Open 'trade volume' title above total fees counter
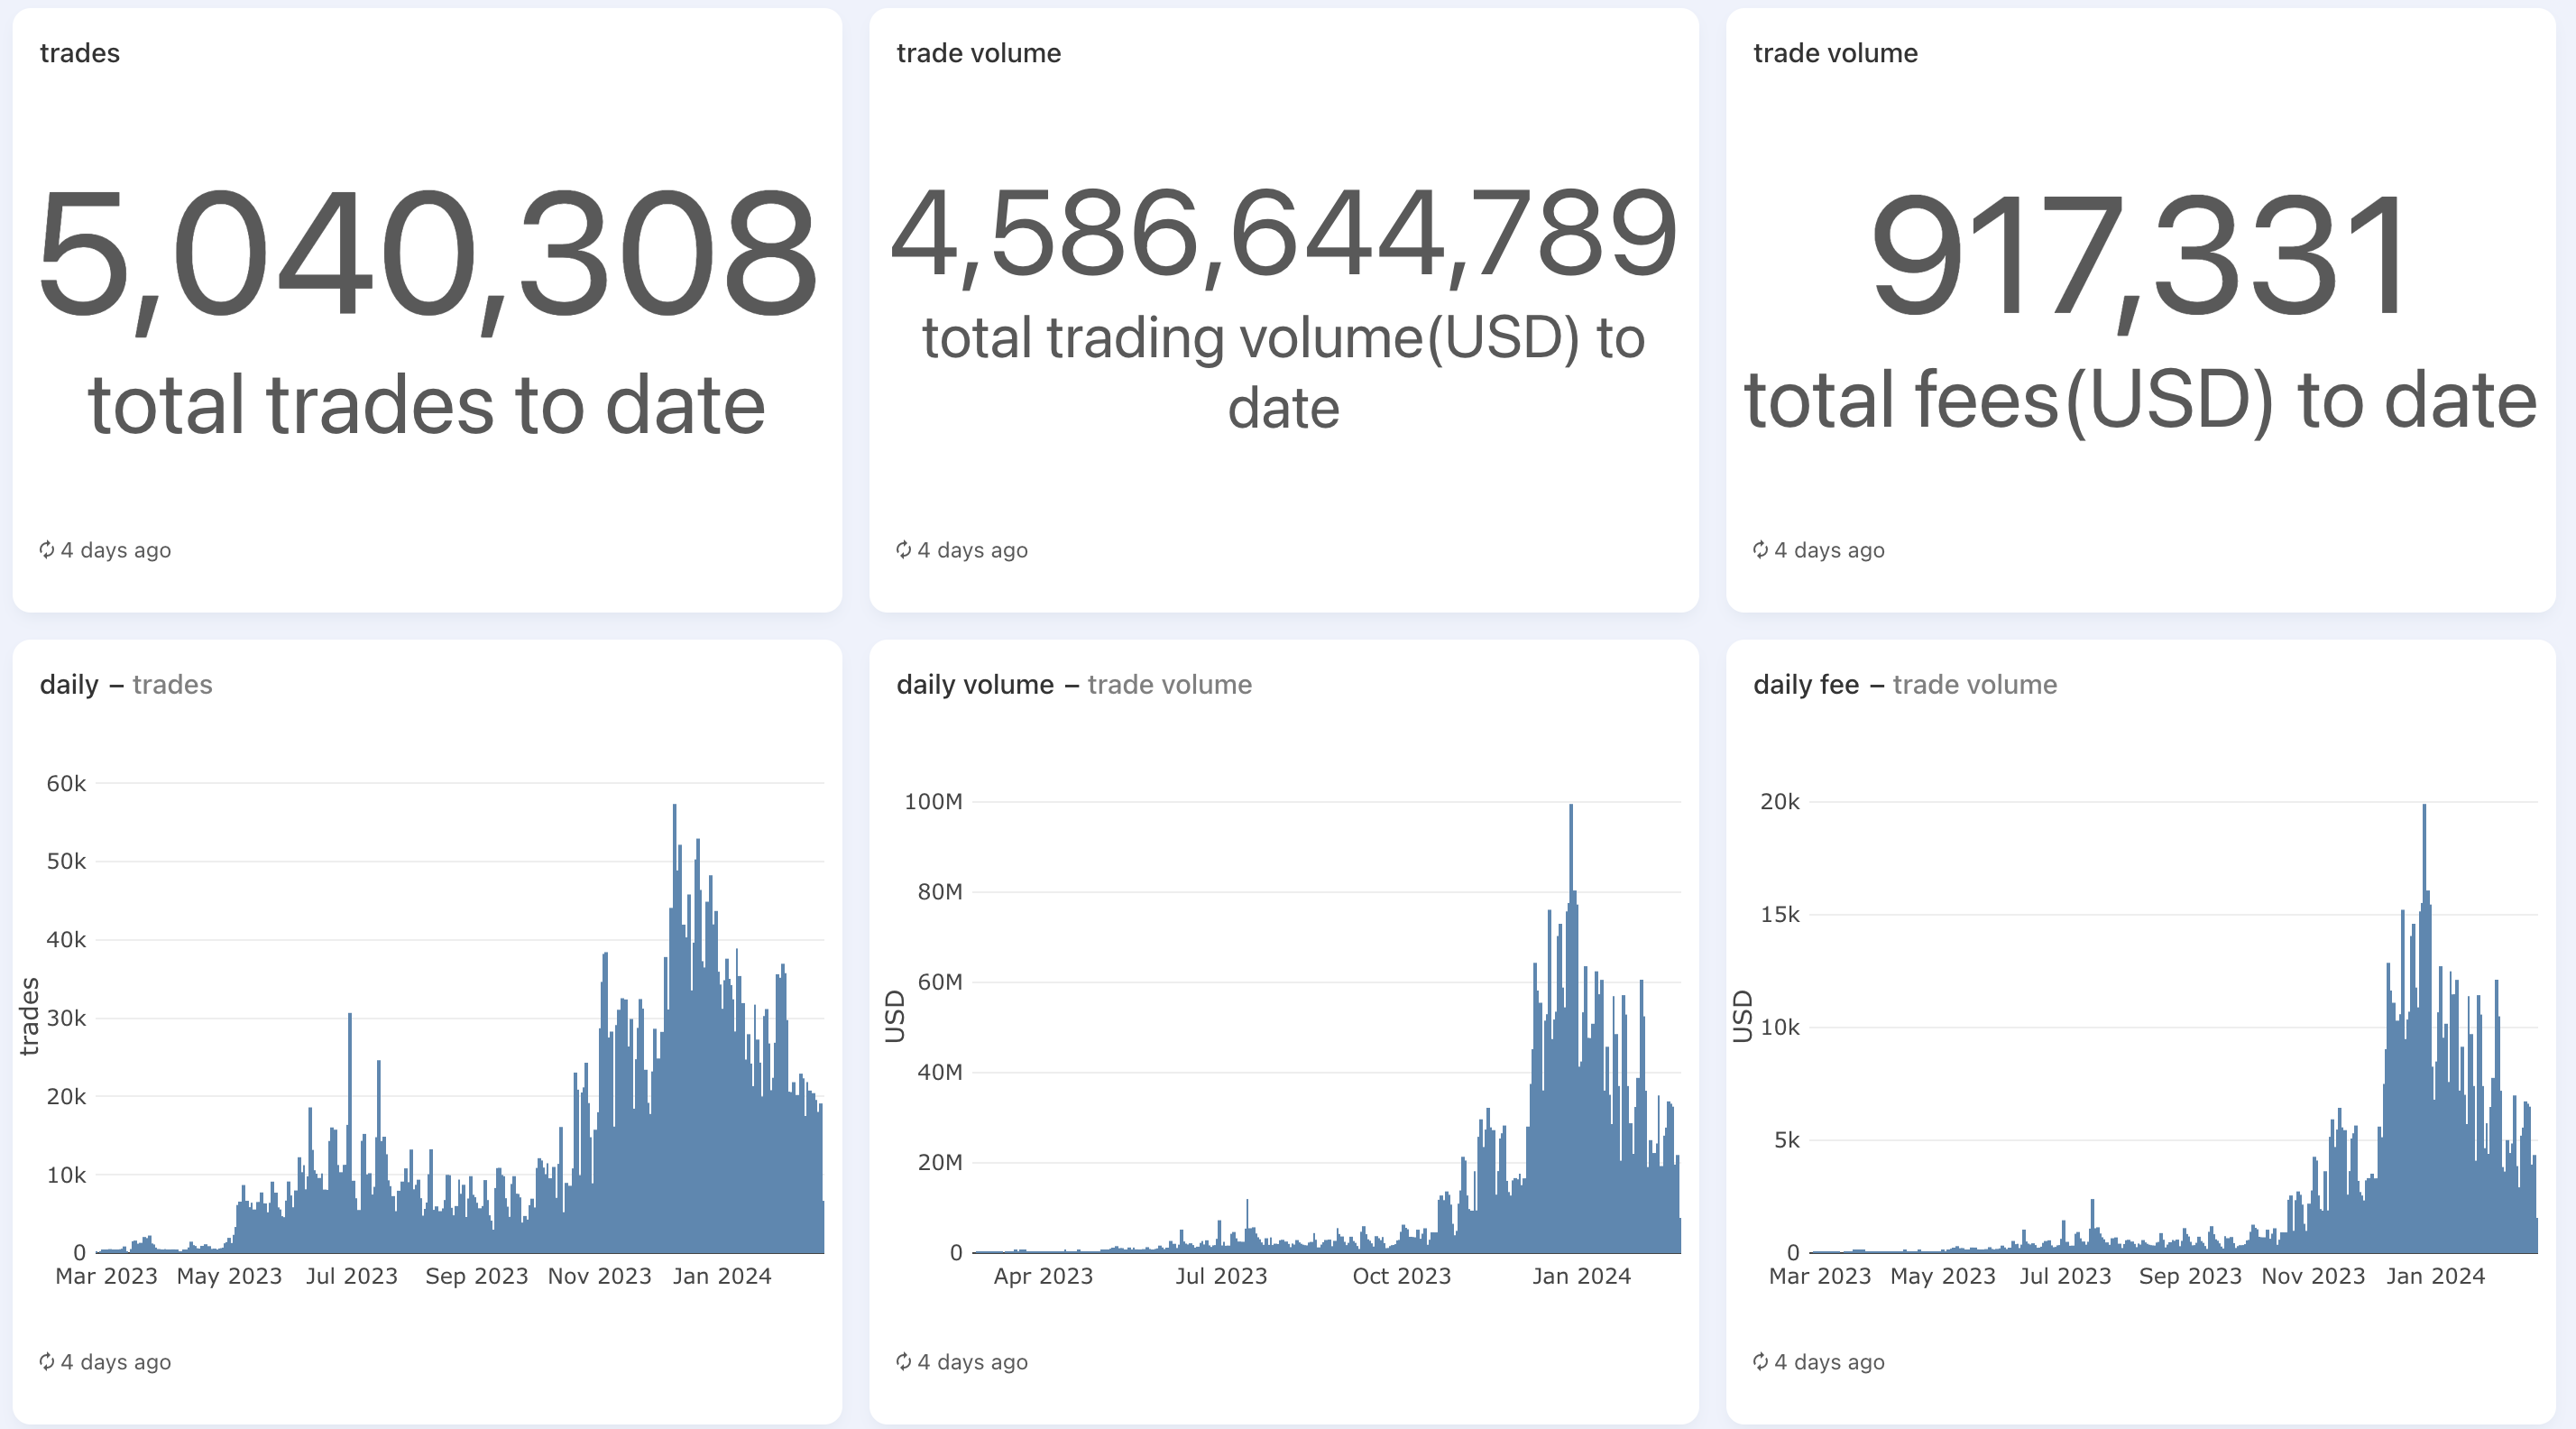This screenshot has height=1429, width=2576. (1835, 53)
